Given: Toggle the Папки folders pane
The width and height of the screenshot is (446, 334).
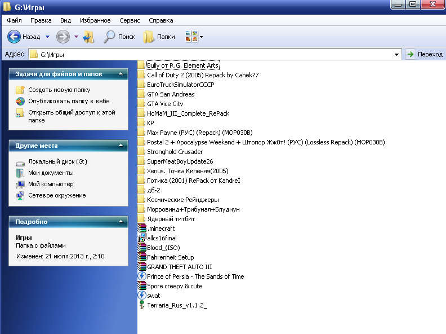Looking at the screenshot, I should [x=159, y=37].
